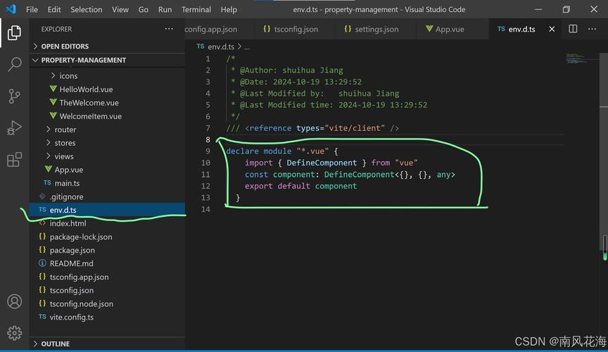Open editor more actions ellipsis

[x=592, y=29]
